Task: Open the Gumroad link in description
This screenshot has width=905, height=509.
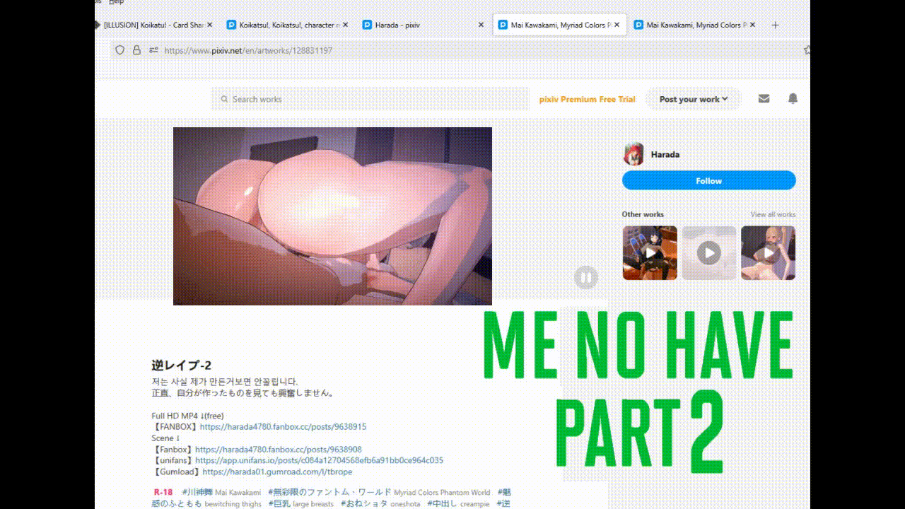Action: (x=277, y=472)
